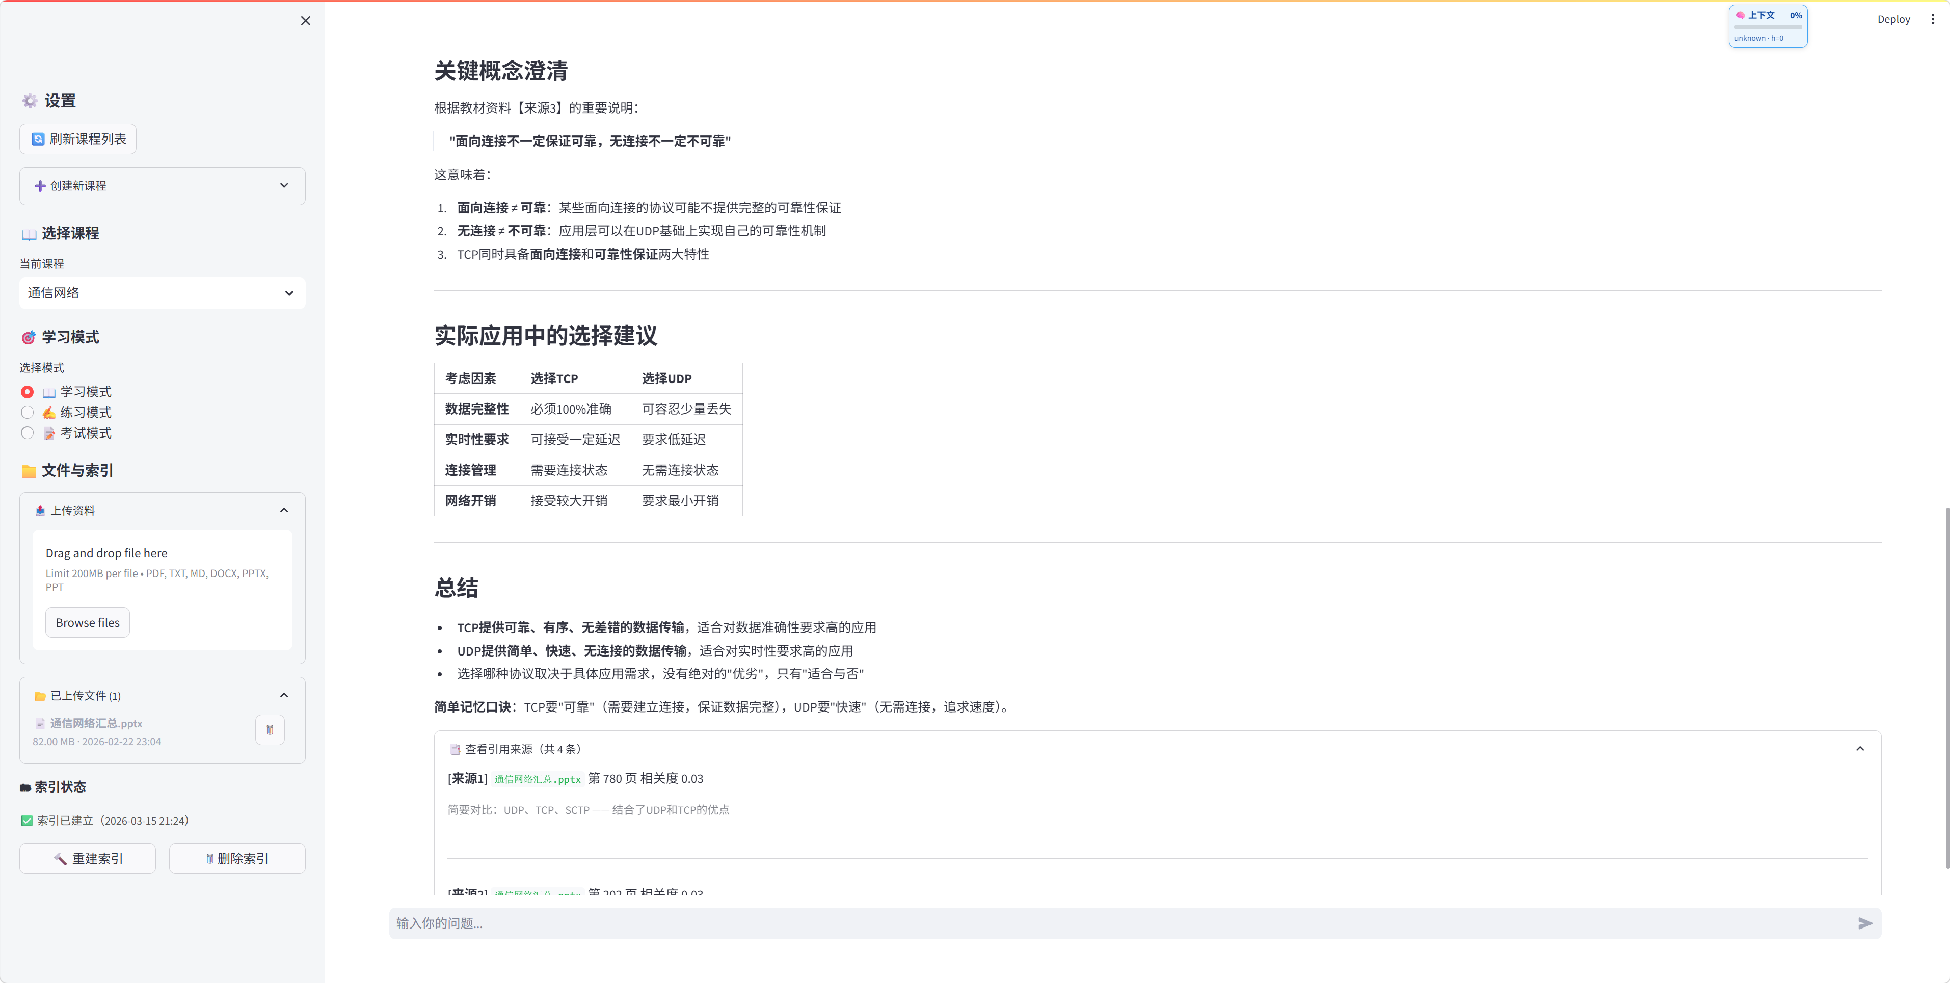Viewport: 1950px width, 983px height.
Task: Select the 练习模式 radio option
Action: point(27,412)
